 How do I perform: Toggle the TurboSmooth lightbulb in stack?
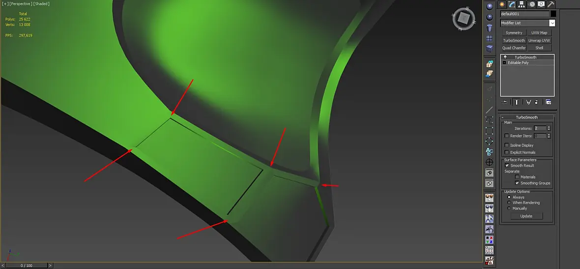coord(505,57)
